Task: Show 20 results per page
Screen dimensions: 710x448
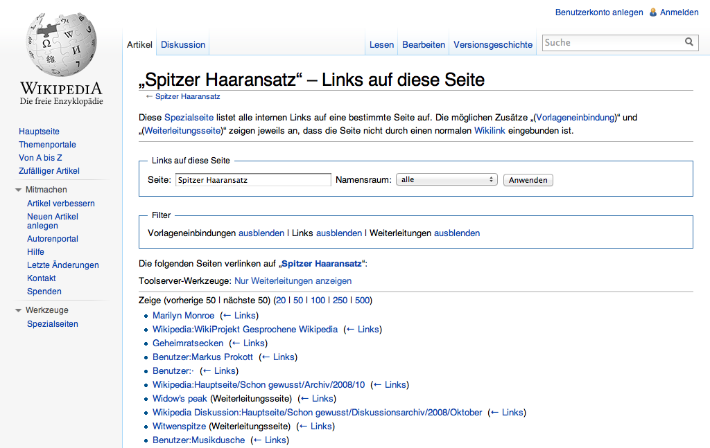Action: [281, 301]
